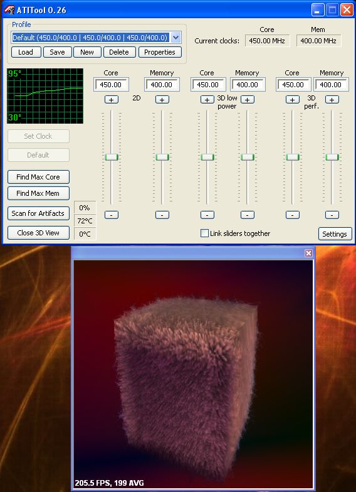356x492 pixels.
Task: Click Close 3D View button
Action: coord(38,233)
